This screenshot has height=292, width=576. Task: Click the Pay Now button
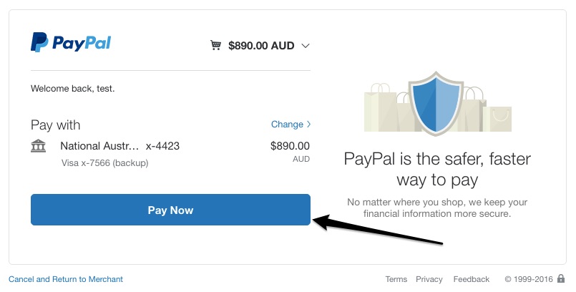(x=170, y=210)
